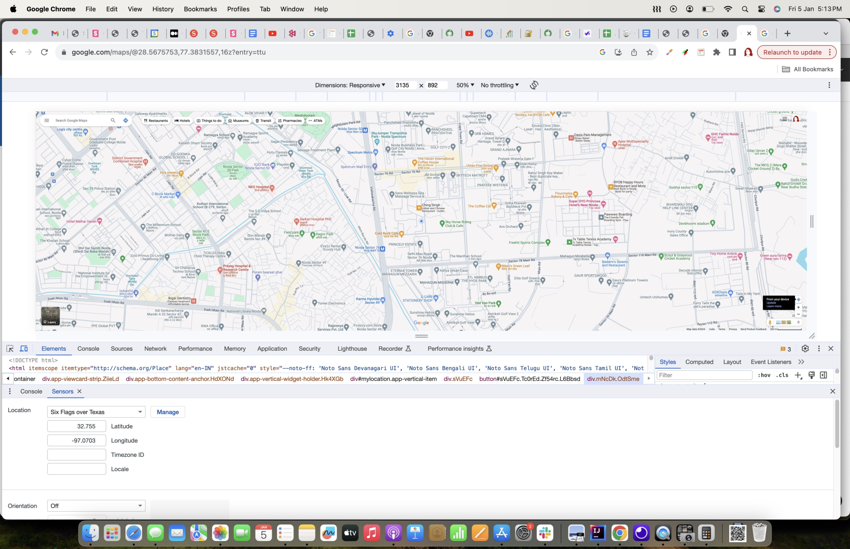Open the Computed styles tab
The width and height of the screenshot is (850, 549).
coord(699,362)
